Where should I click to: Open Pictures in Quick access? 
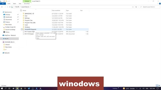(x=8, y=22)
